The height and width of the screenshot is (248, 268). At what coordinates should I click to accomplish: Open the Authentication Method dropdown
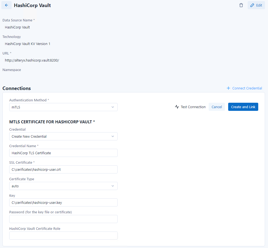point(63,107)
